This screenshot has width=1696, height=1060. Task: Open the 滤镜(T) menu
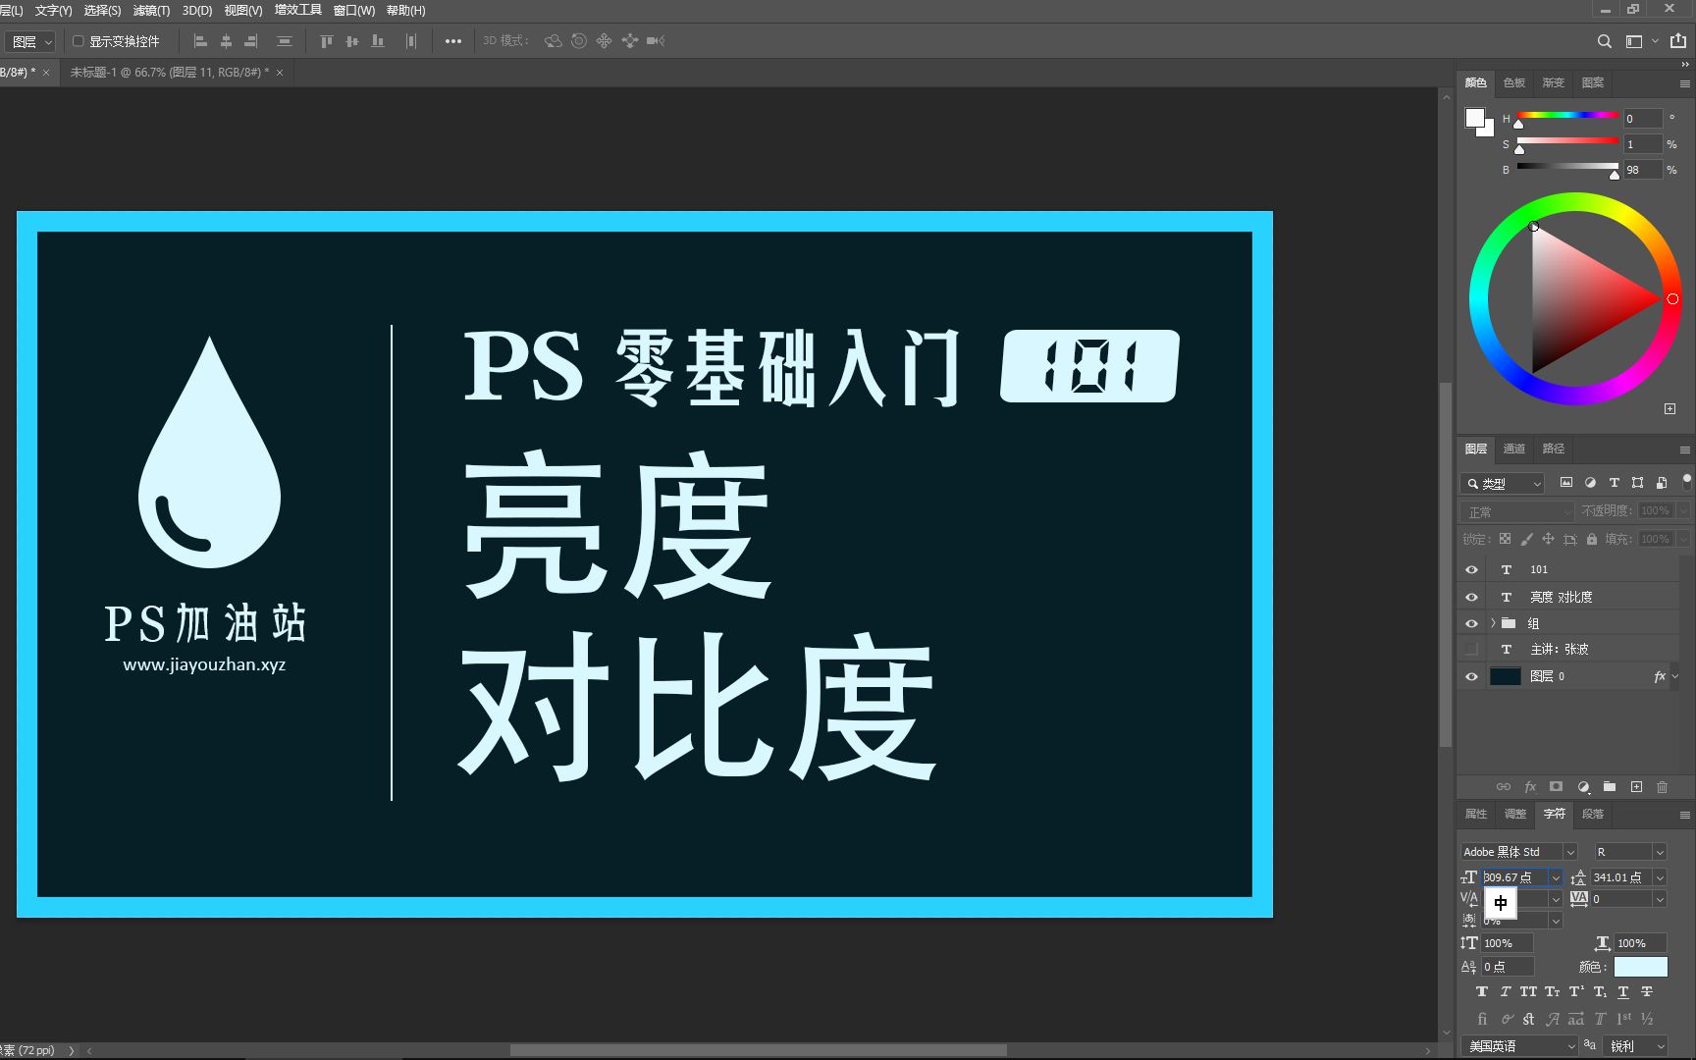point(151,11)
